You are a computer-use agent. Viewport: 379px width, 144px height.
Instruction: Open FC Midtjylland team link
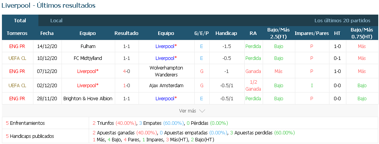(88, 58)
